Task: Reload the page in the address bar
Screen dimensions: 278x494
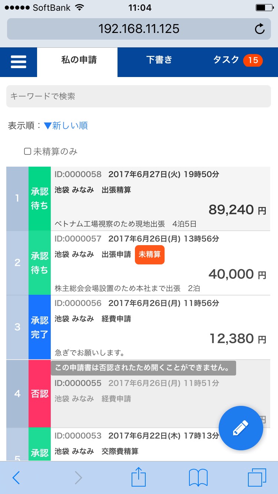Action: [260, 29]
